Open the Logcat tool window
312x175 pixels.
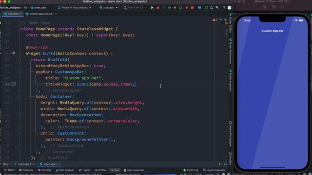(x=84, y=170)
